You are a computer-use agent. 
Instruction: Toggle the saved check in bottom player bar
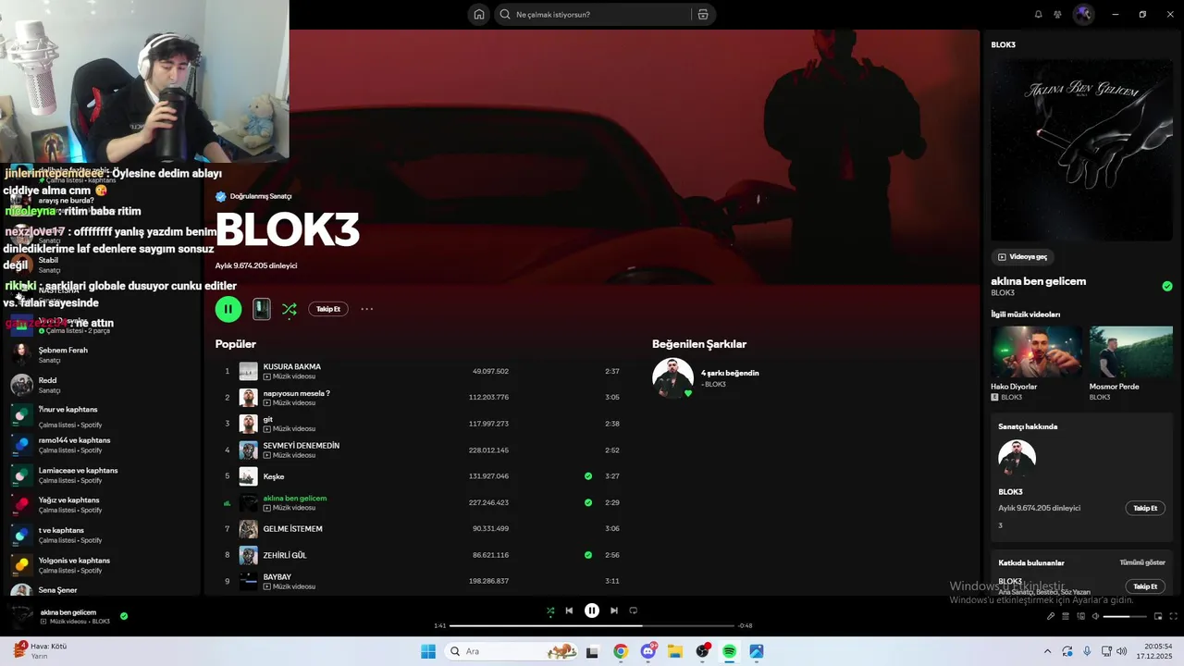click(124, 616)
